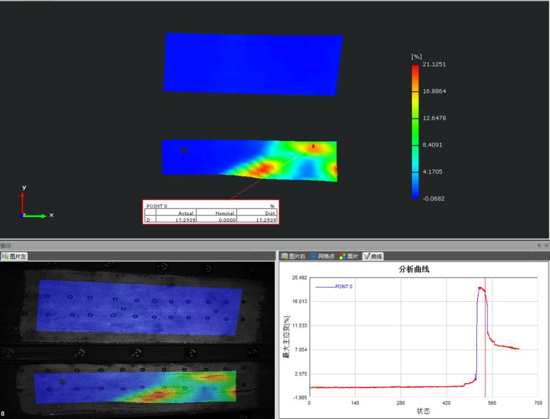Click the 图片左 tab image icon
This screenshot has width=550, height=419.
5,256
